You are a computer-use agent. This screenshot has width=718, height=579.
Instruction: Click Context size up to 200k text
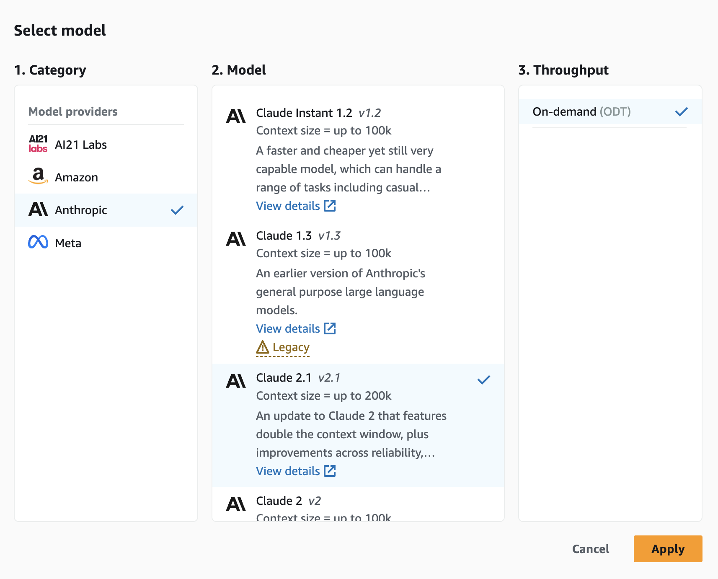click(x=324, y=395)
